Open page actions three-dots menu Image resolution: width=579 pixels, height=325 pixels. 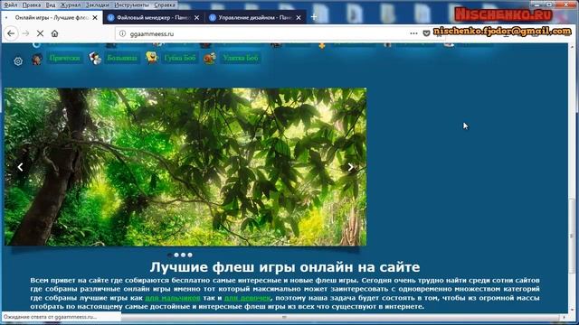[413, 33]
